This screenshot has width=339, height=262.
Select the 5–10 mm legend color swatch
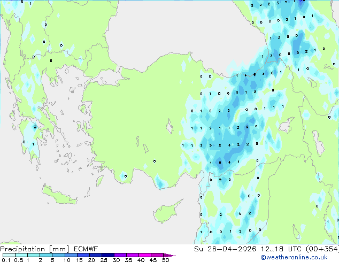point(58,255)
